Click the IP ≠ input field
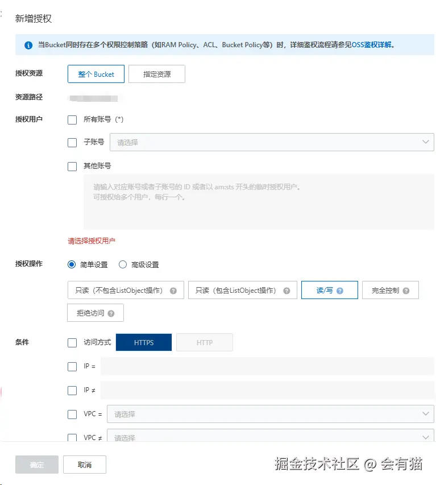 [x=268, y=390]
